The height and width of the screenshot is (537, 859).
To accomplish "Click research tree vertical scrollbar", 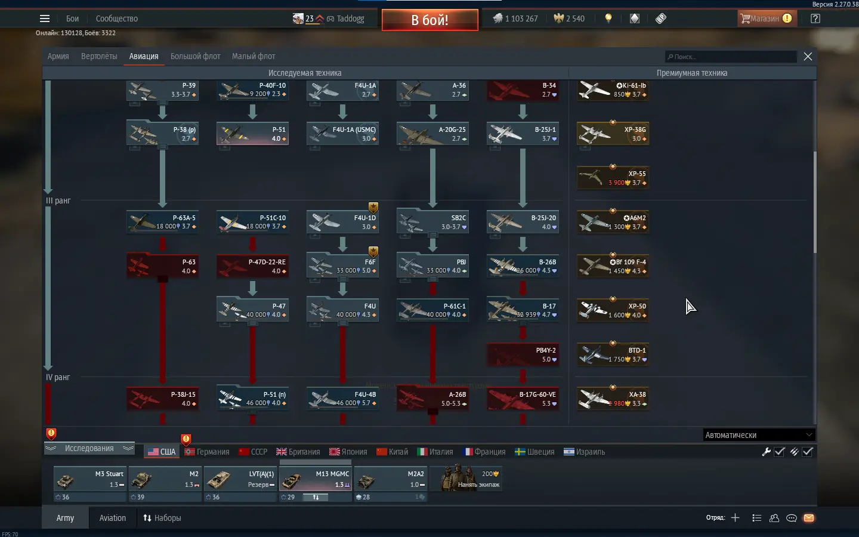I will [815, 202].
